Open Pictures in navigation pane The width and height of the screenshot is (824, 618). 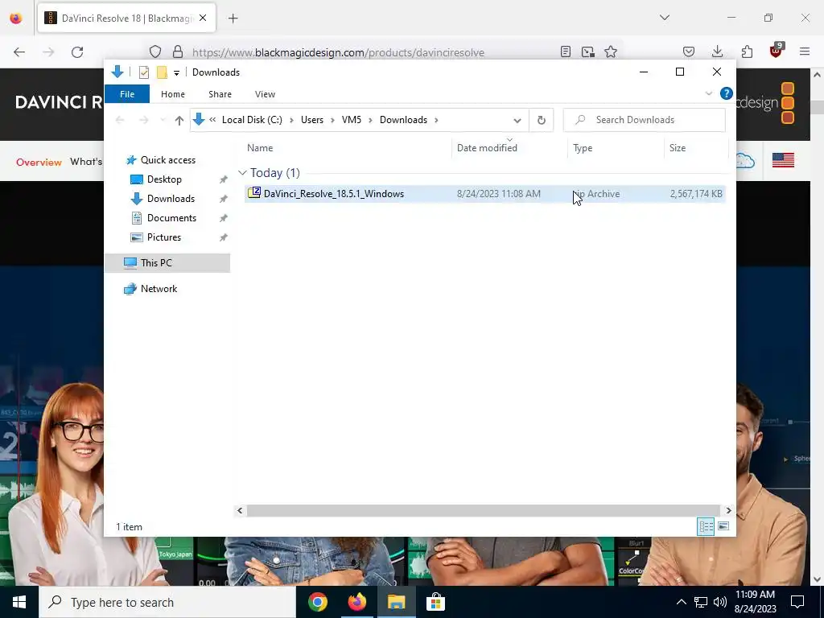coord(164,237)
